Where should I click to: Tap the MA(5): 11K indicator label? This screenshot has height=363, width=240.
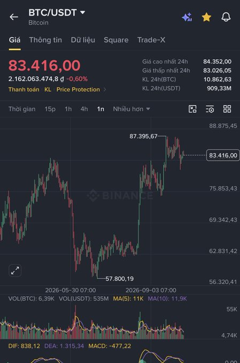pyautogui.click(x=128, y=298)
